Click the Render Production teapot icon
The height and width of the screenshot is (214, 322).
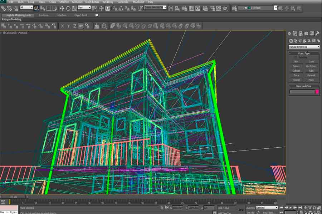[x=225, y=8]
